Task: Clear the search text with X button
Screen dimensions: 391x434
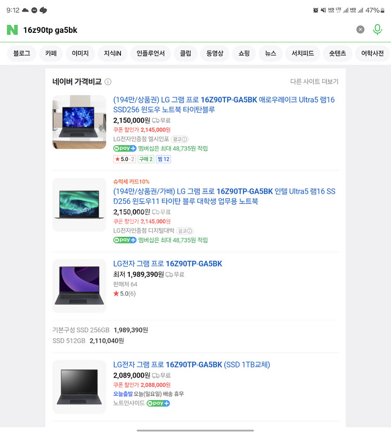Action: [x=360, y=30]
